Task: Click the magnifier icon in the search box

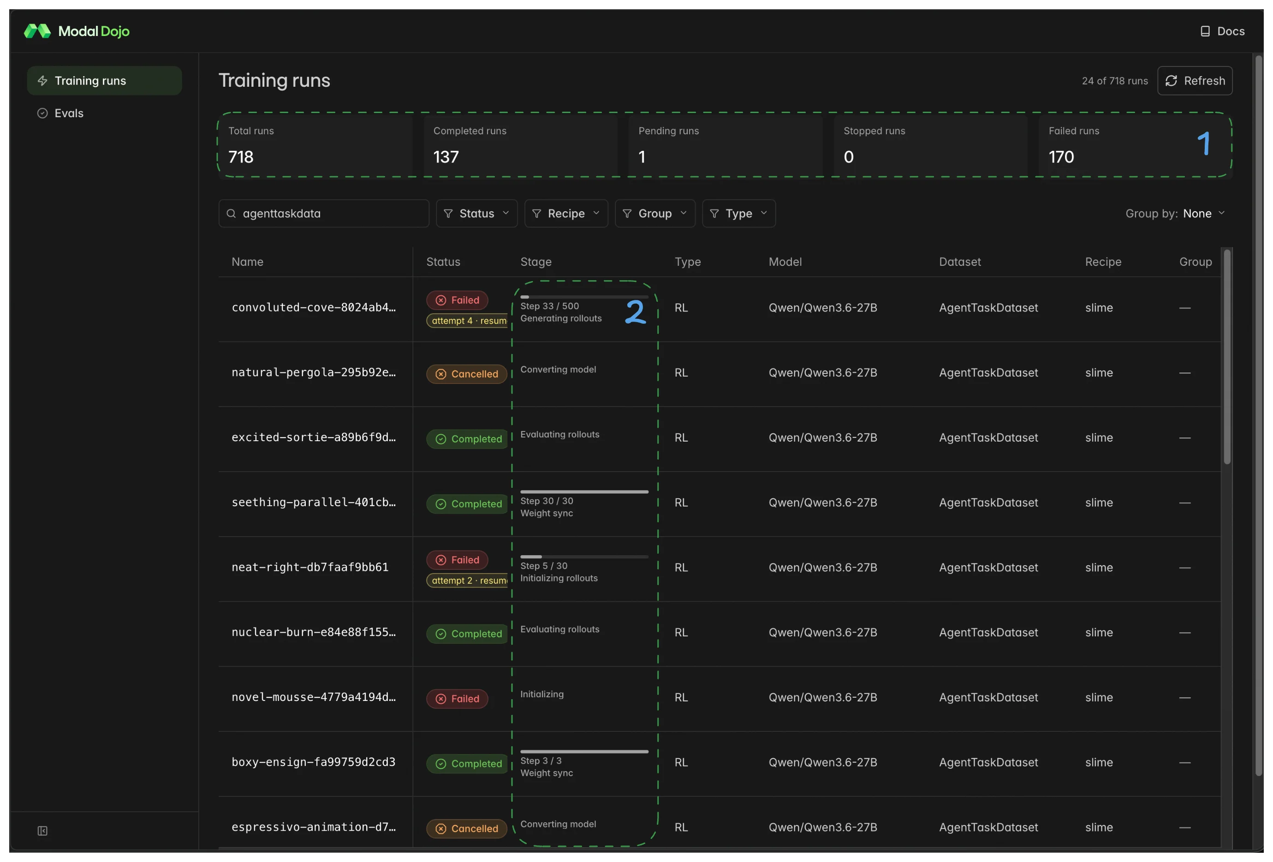Action: coord(231,214)
